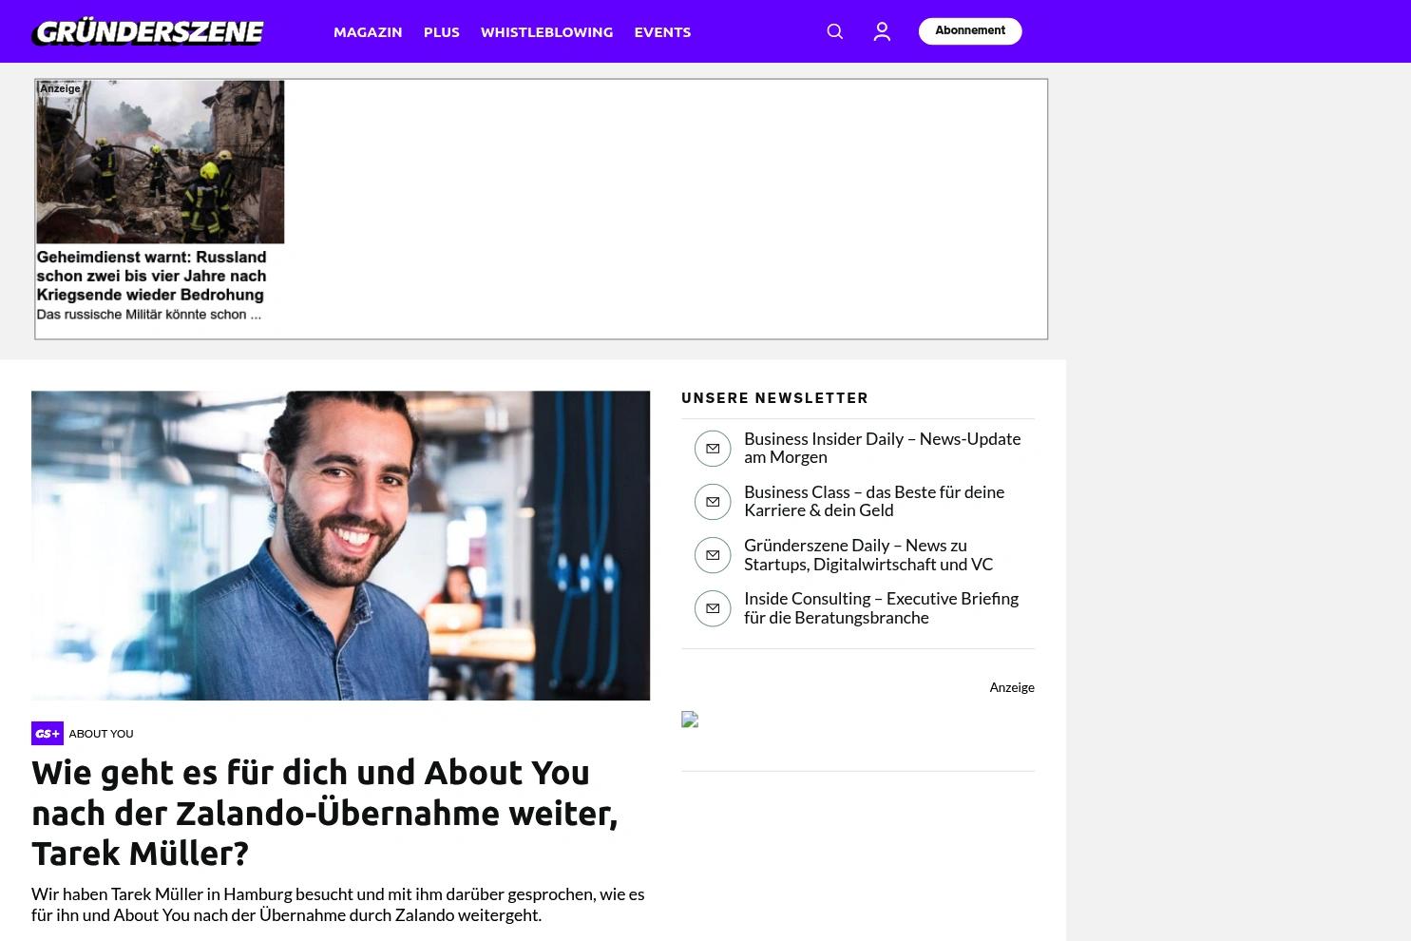This screenshot has width=1411, height=941.
Task: Click envelope icon for Business Class newsletter
Action: [713, 502]
